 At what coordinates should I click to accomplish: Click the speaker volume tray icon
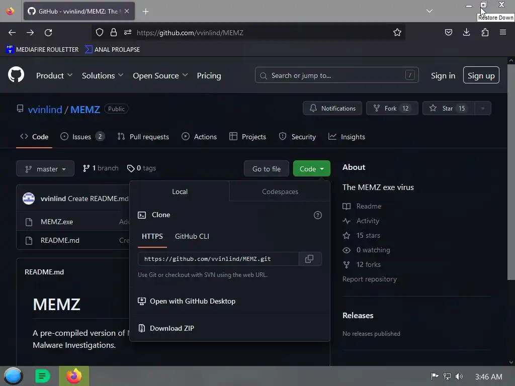tap(459, 376)
